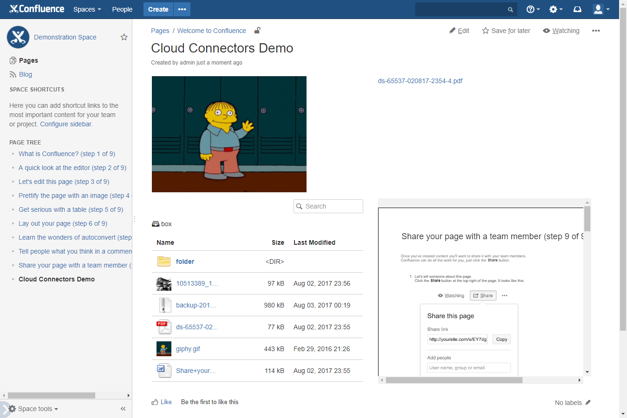Open Prettify the page with an image

tap(74, 196)
